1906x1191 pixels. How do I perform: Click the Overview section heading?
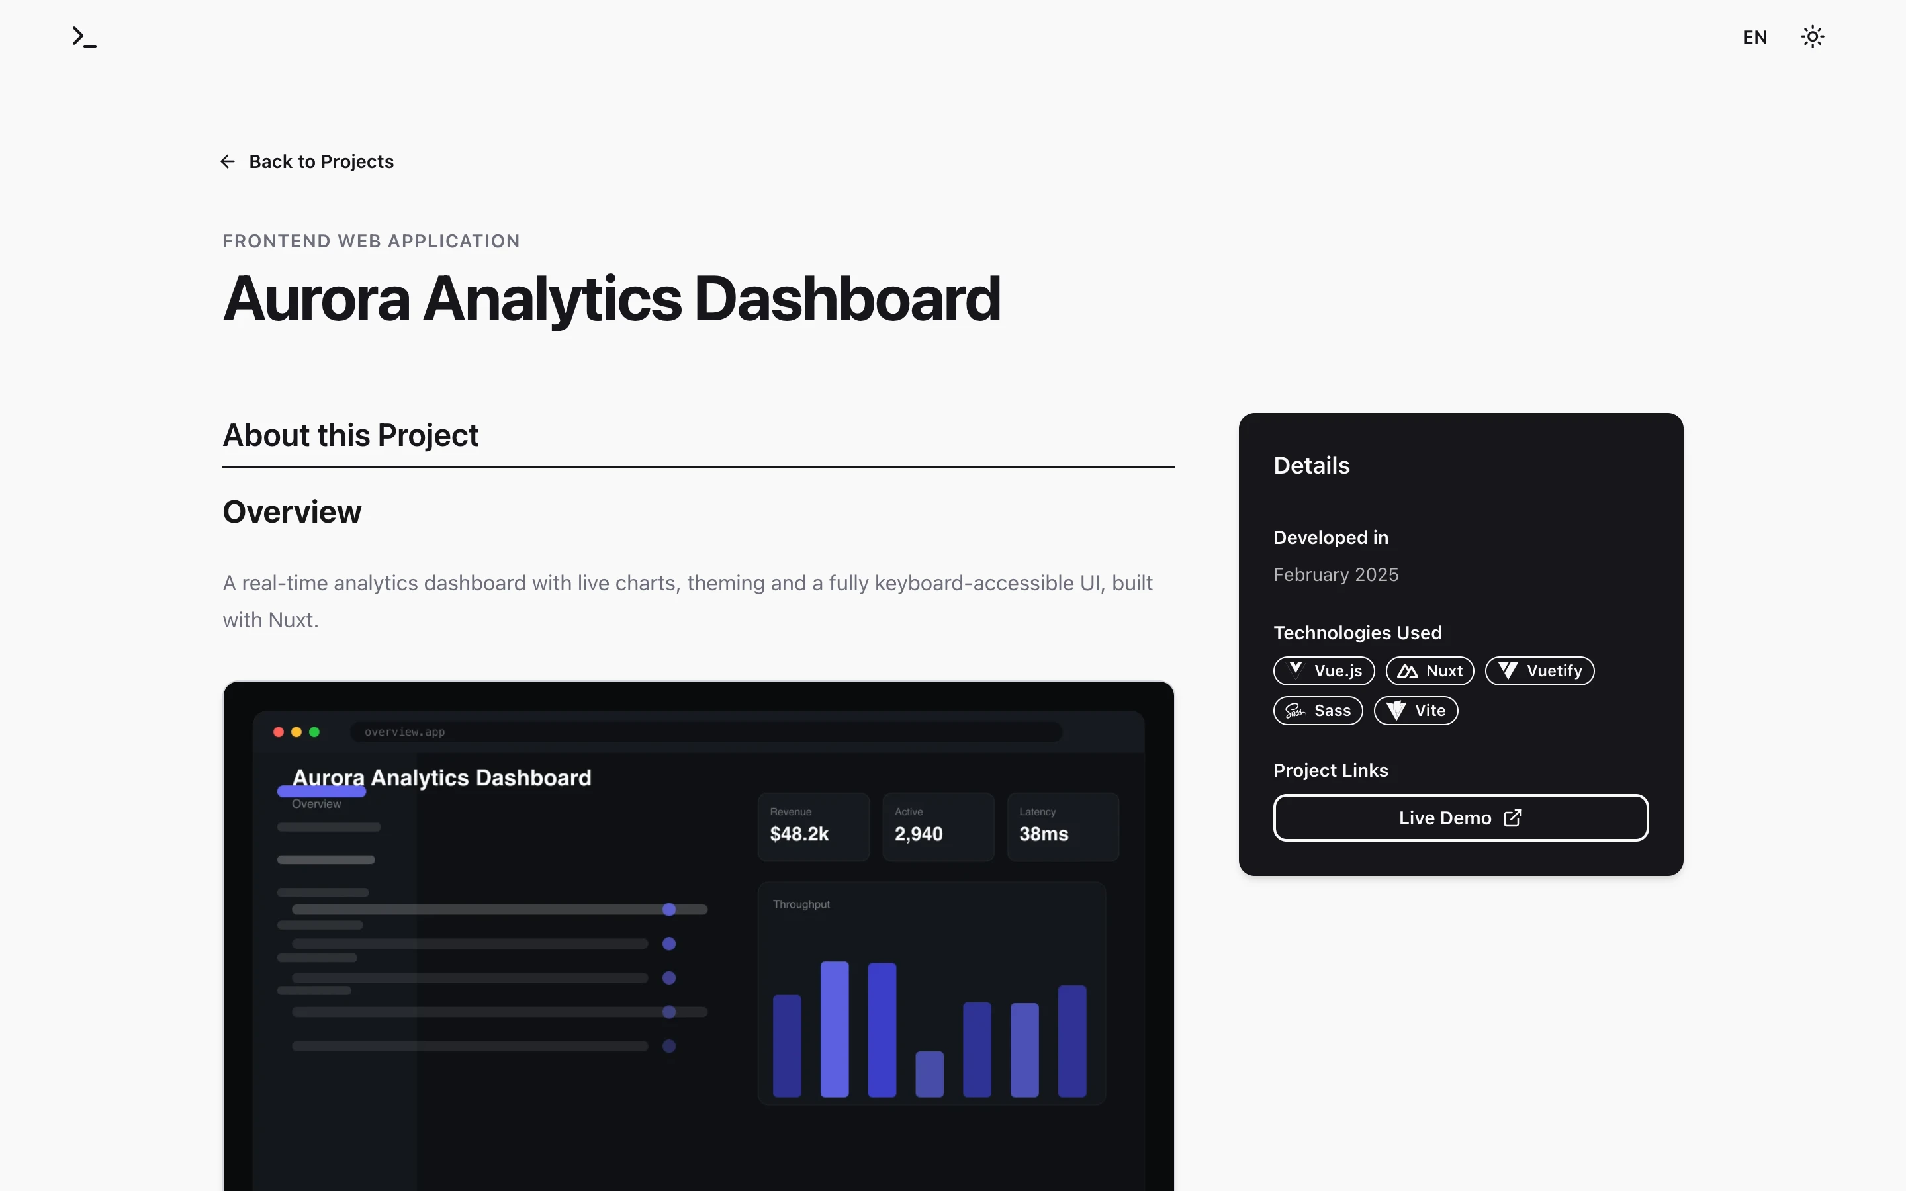click(x=291, y=512)
